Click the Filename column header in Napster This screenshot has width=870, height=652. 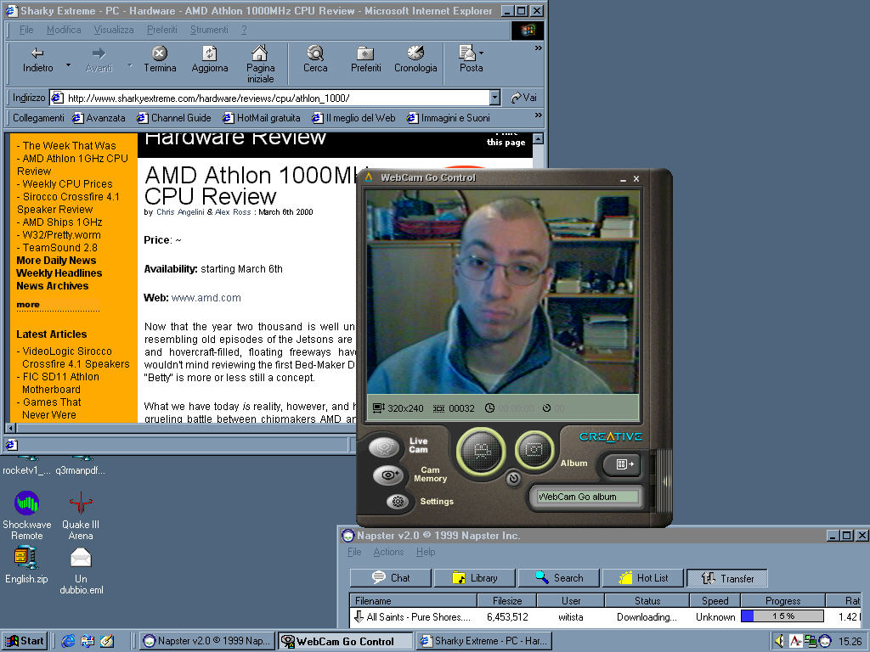414,600
